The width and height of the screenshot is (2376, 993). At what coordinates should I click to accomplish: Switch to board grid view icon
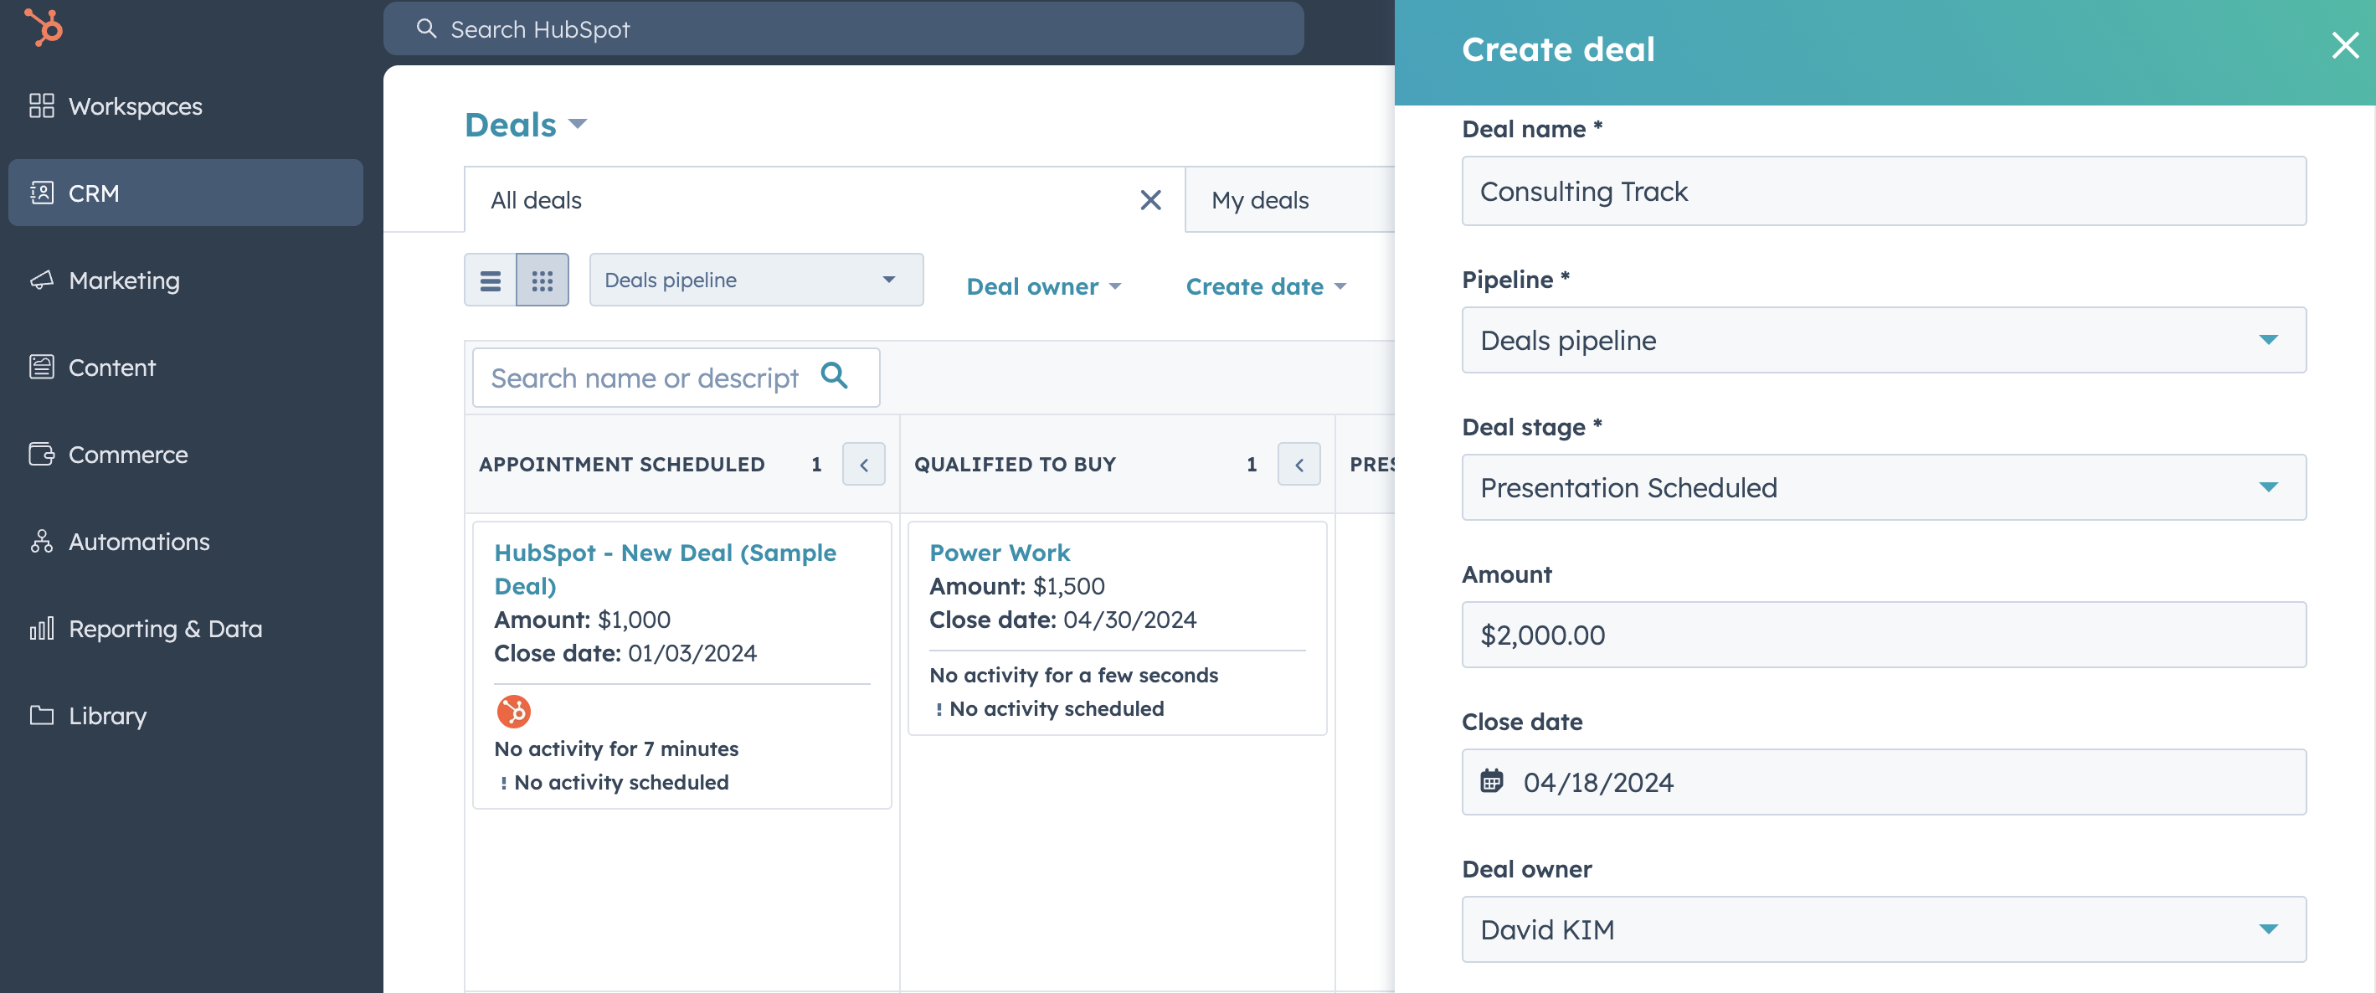click(543, 280)
